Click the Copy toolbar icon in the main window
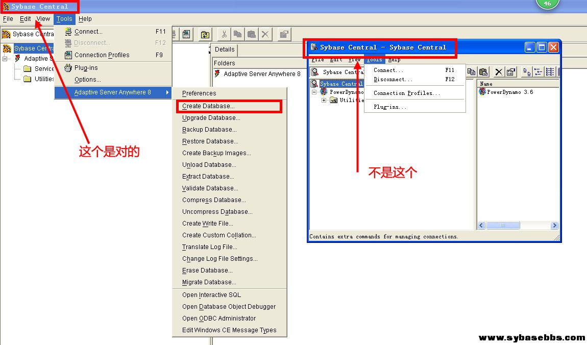 (237, 34)
